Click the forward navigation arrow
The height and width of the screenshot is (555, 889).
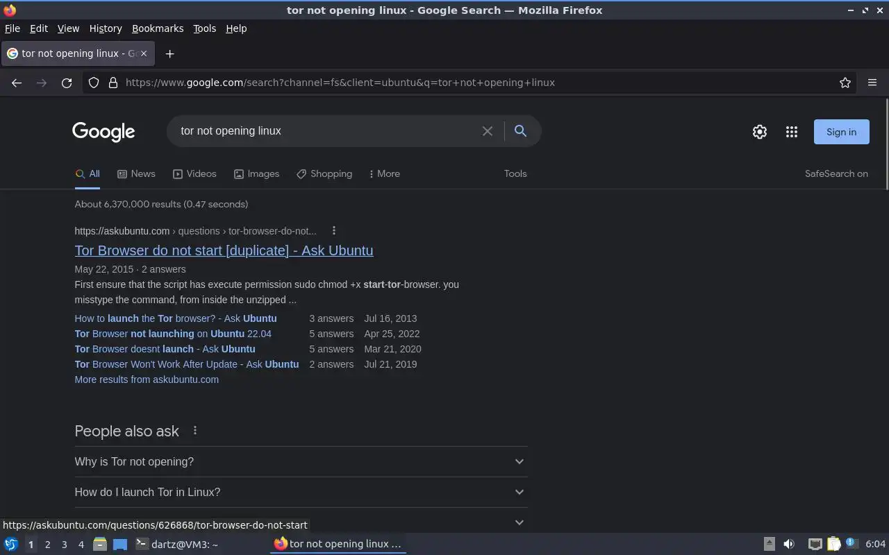[42, 83]
